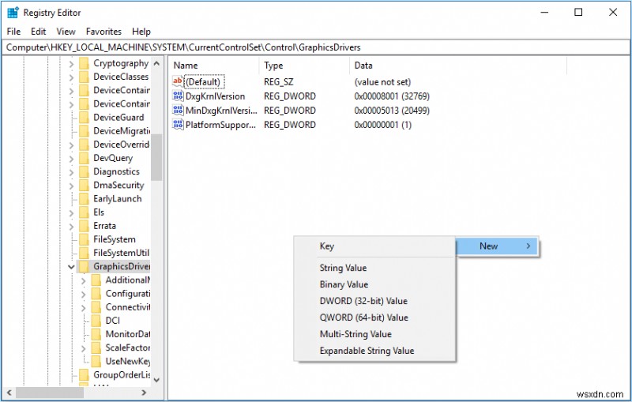The width and height of the screenshot is (632, 402).
Task: Select the DeviceMigrati folder icon
Action: click(84, 131)
